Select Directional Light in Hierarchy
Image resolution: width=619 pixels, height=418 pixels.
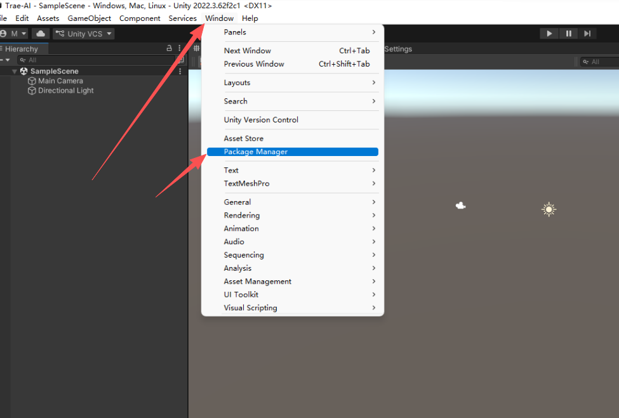point(65,91)
